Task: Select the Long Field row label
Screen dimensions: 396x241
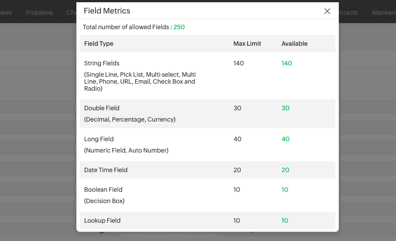Action: [x=99, y=139]
